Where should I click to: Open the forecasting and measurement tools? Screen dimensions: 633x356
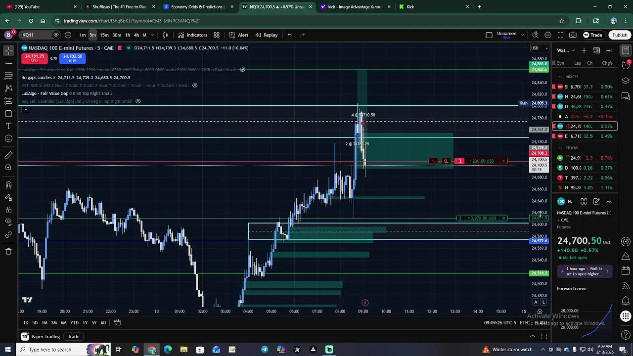(x=8, y=101)
